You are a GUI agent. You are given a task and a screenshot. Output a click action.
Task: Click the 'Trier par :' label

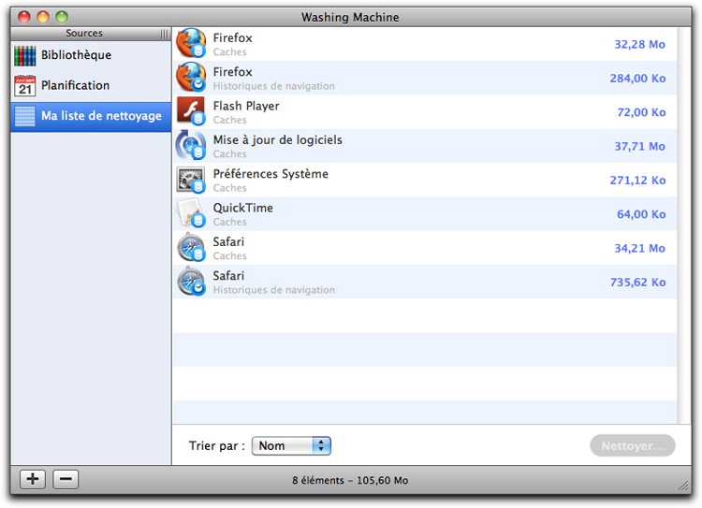pyautogui.click(x=217, y=446)
